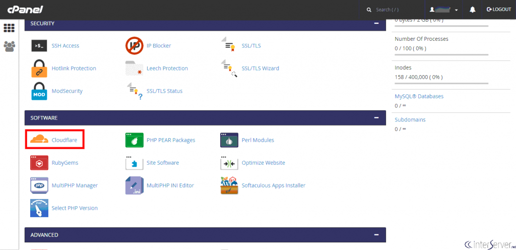The image size is (516, 250).
Task: Open the Optimize Website link
Action: [x=264, y=163]
